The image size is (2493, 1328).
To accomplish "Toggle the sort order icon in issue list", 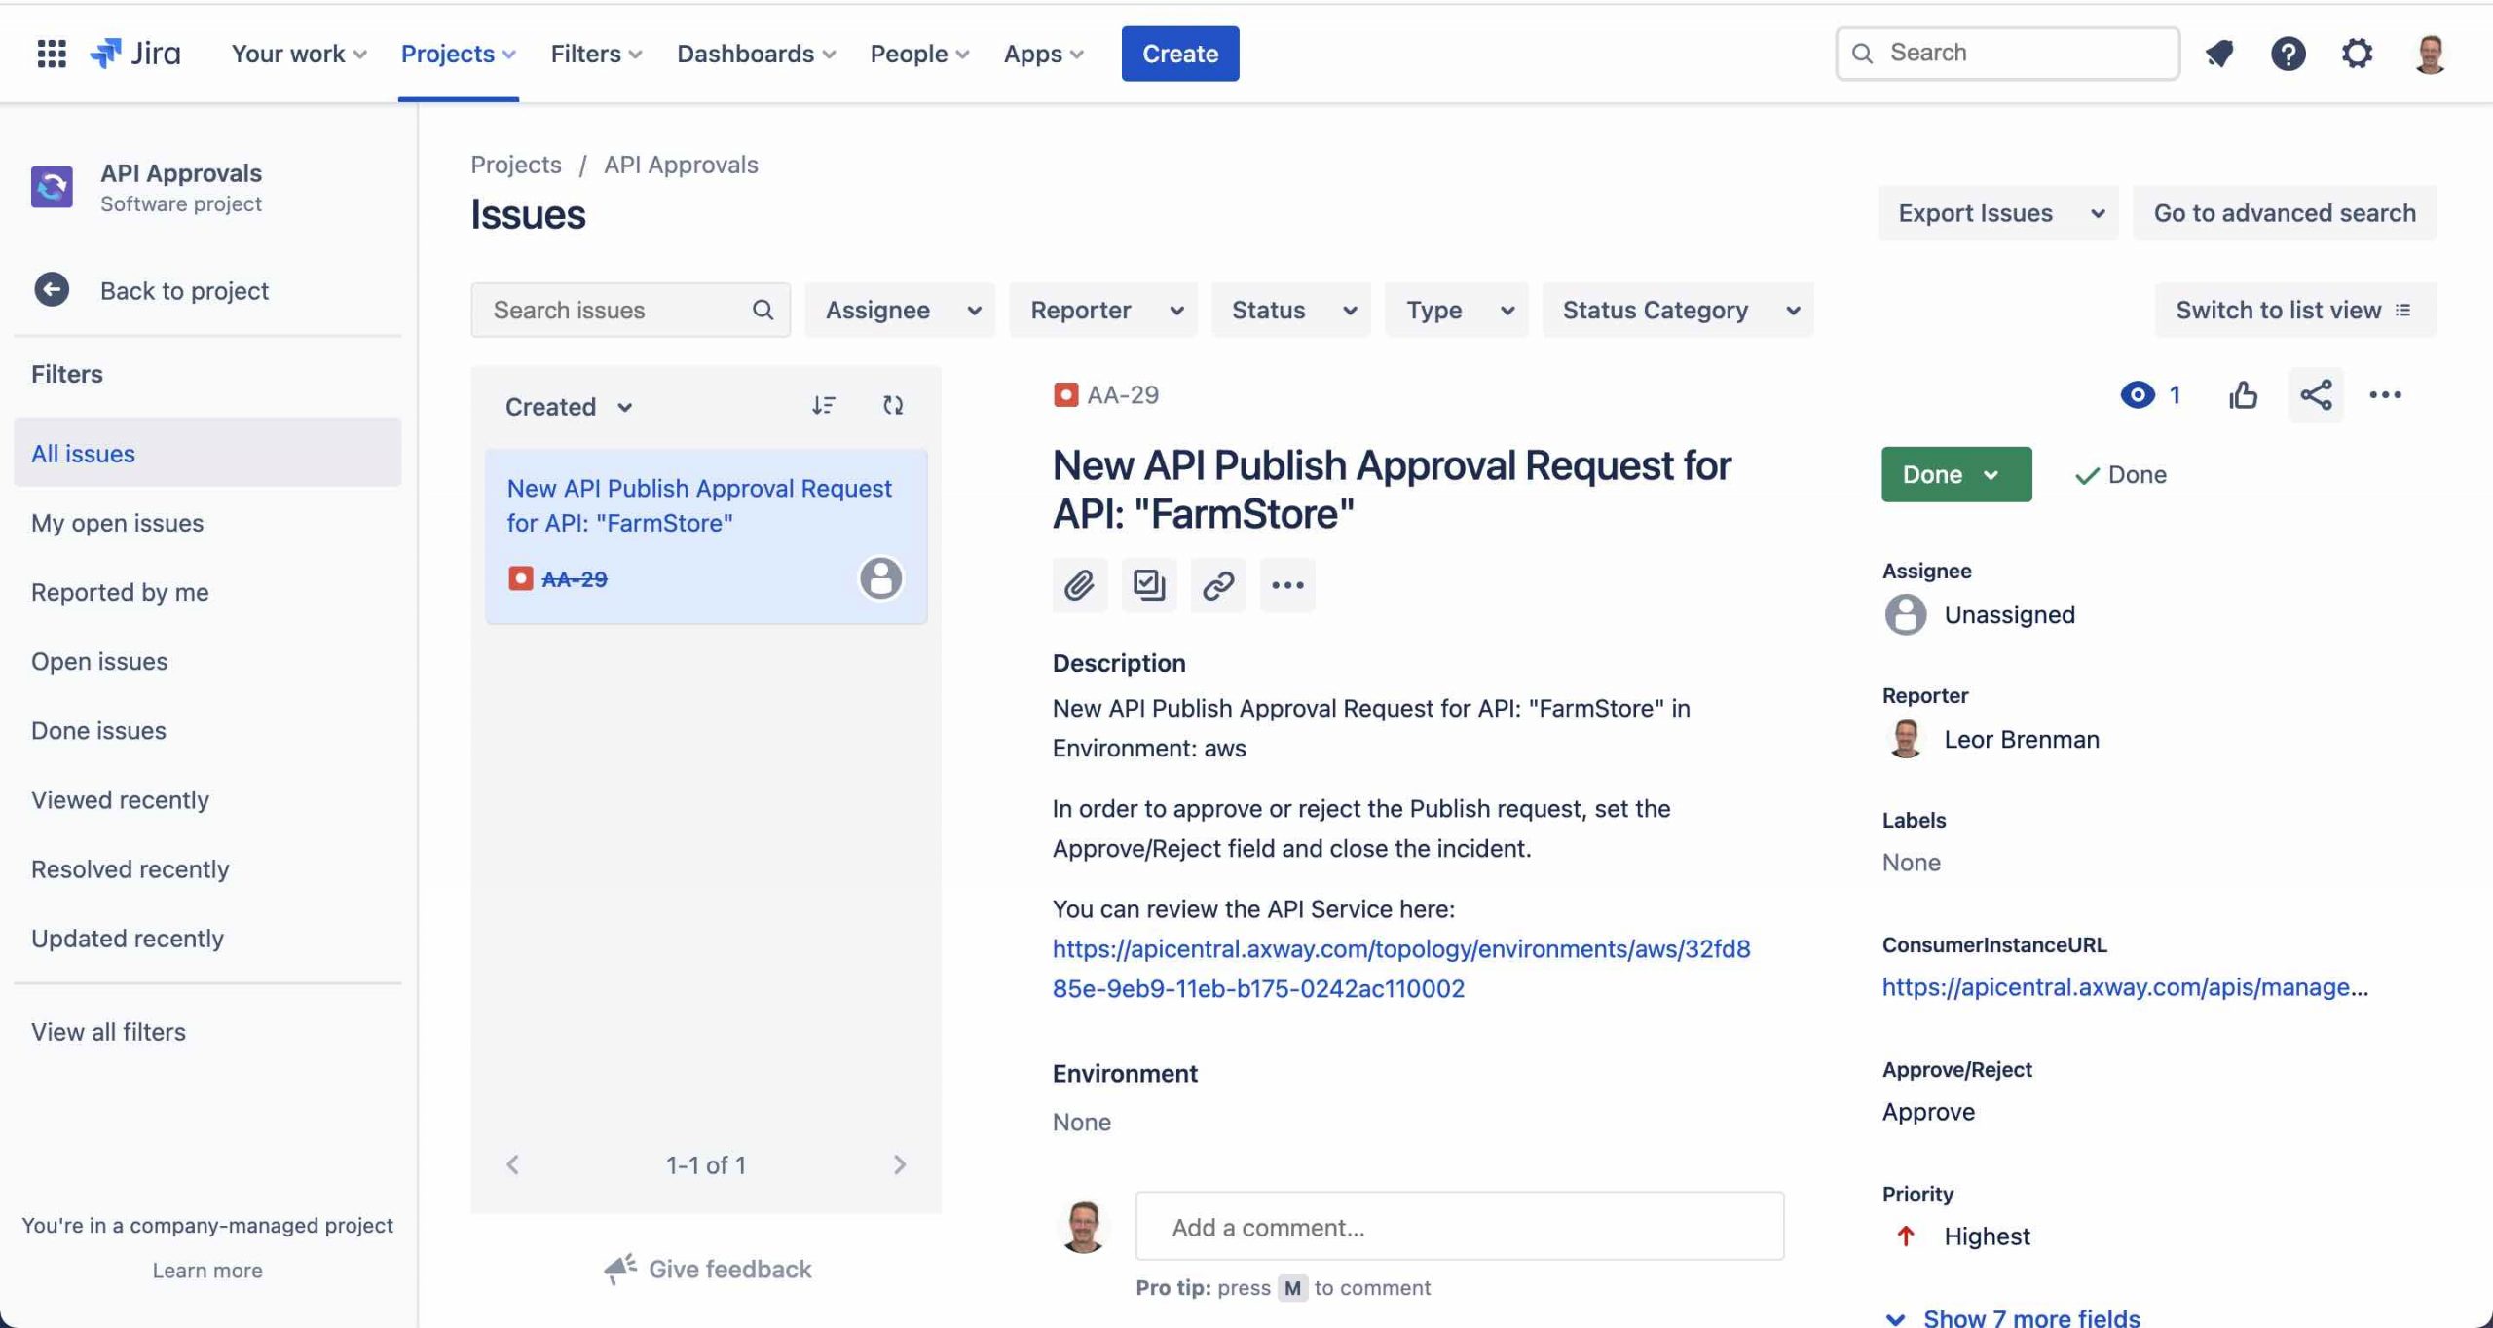I will pyautogui.click(x=824, y=405).
